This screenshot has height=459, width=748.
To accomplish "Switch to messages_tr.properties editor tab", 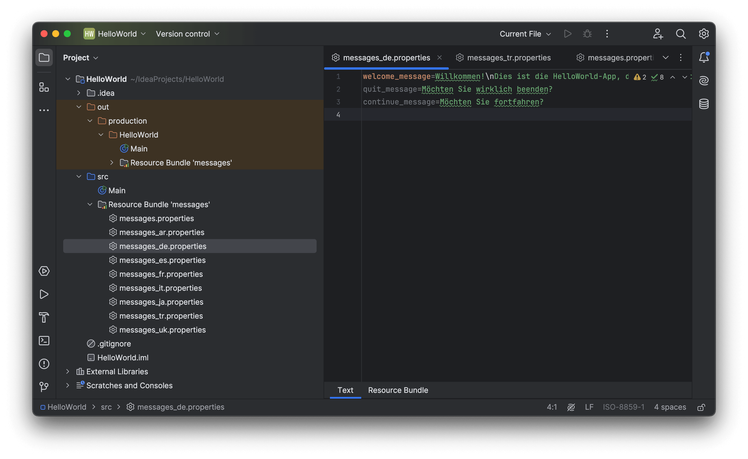I will tap(503, 57).
